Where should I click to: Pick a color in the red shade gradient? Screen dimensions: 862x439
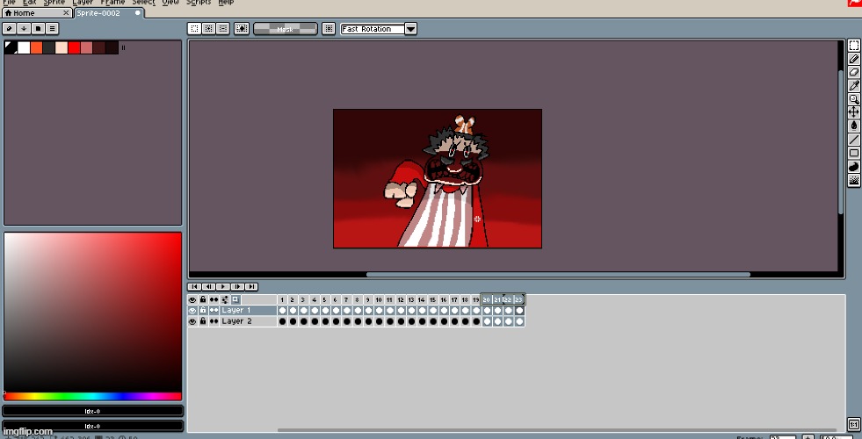pos(92,312)
